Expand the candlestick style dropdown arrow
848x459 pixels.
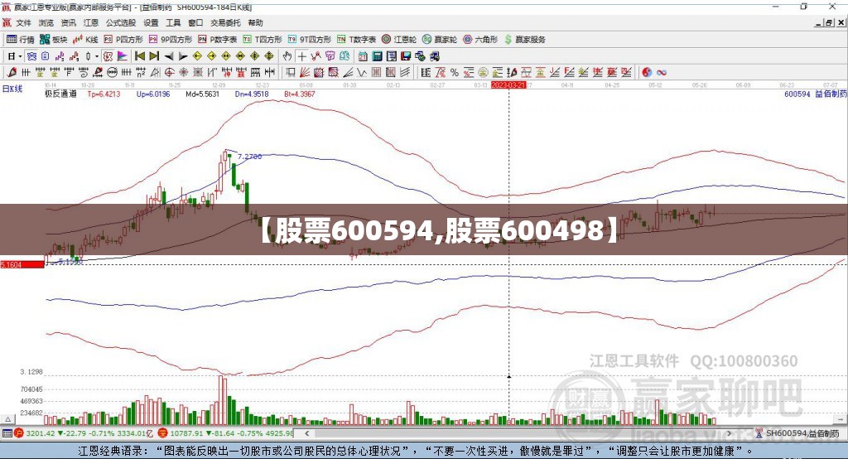pyautogui.click(x=96, y=56)
